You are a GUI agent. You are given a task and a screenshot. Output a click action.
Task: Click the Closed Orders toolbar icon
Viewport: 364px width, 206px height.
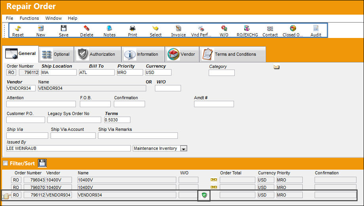coord(293,28)
